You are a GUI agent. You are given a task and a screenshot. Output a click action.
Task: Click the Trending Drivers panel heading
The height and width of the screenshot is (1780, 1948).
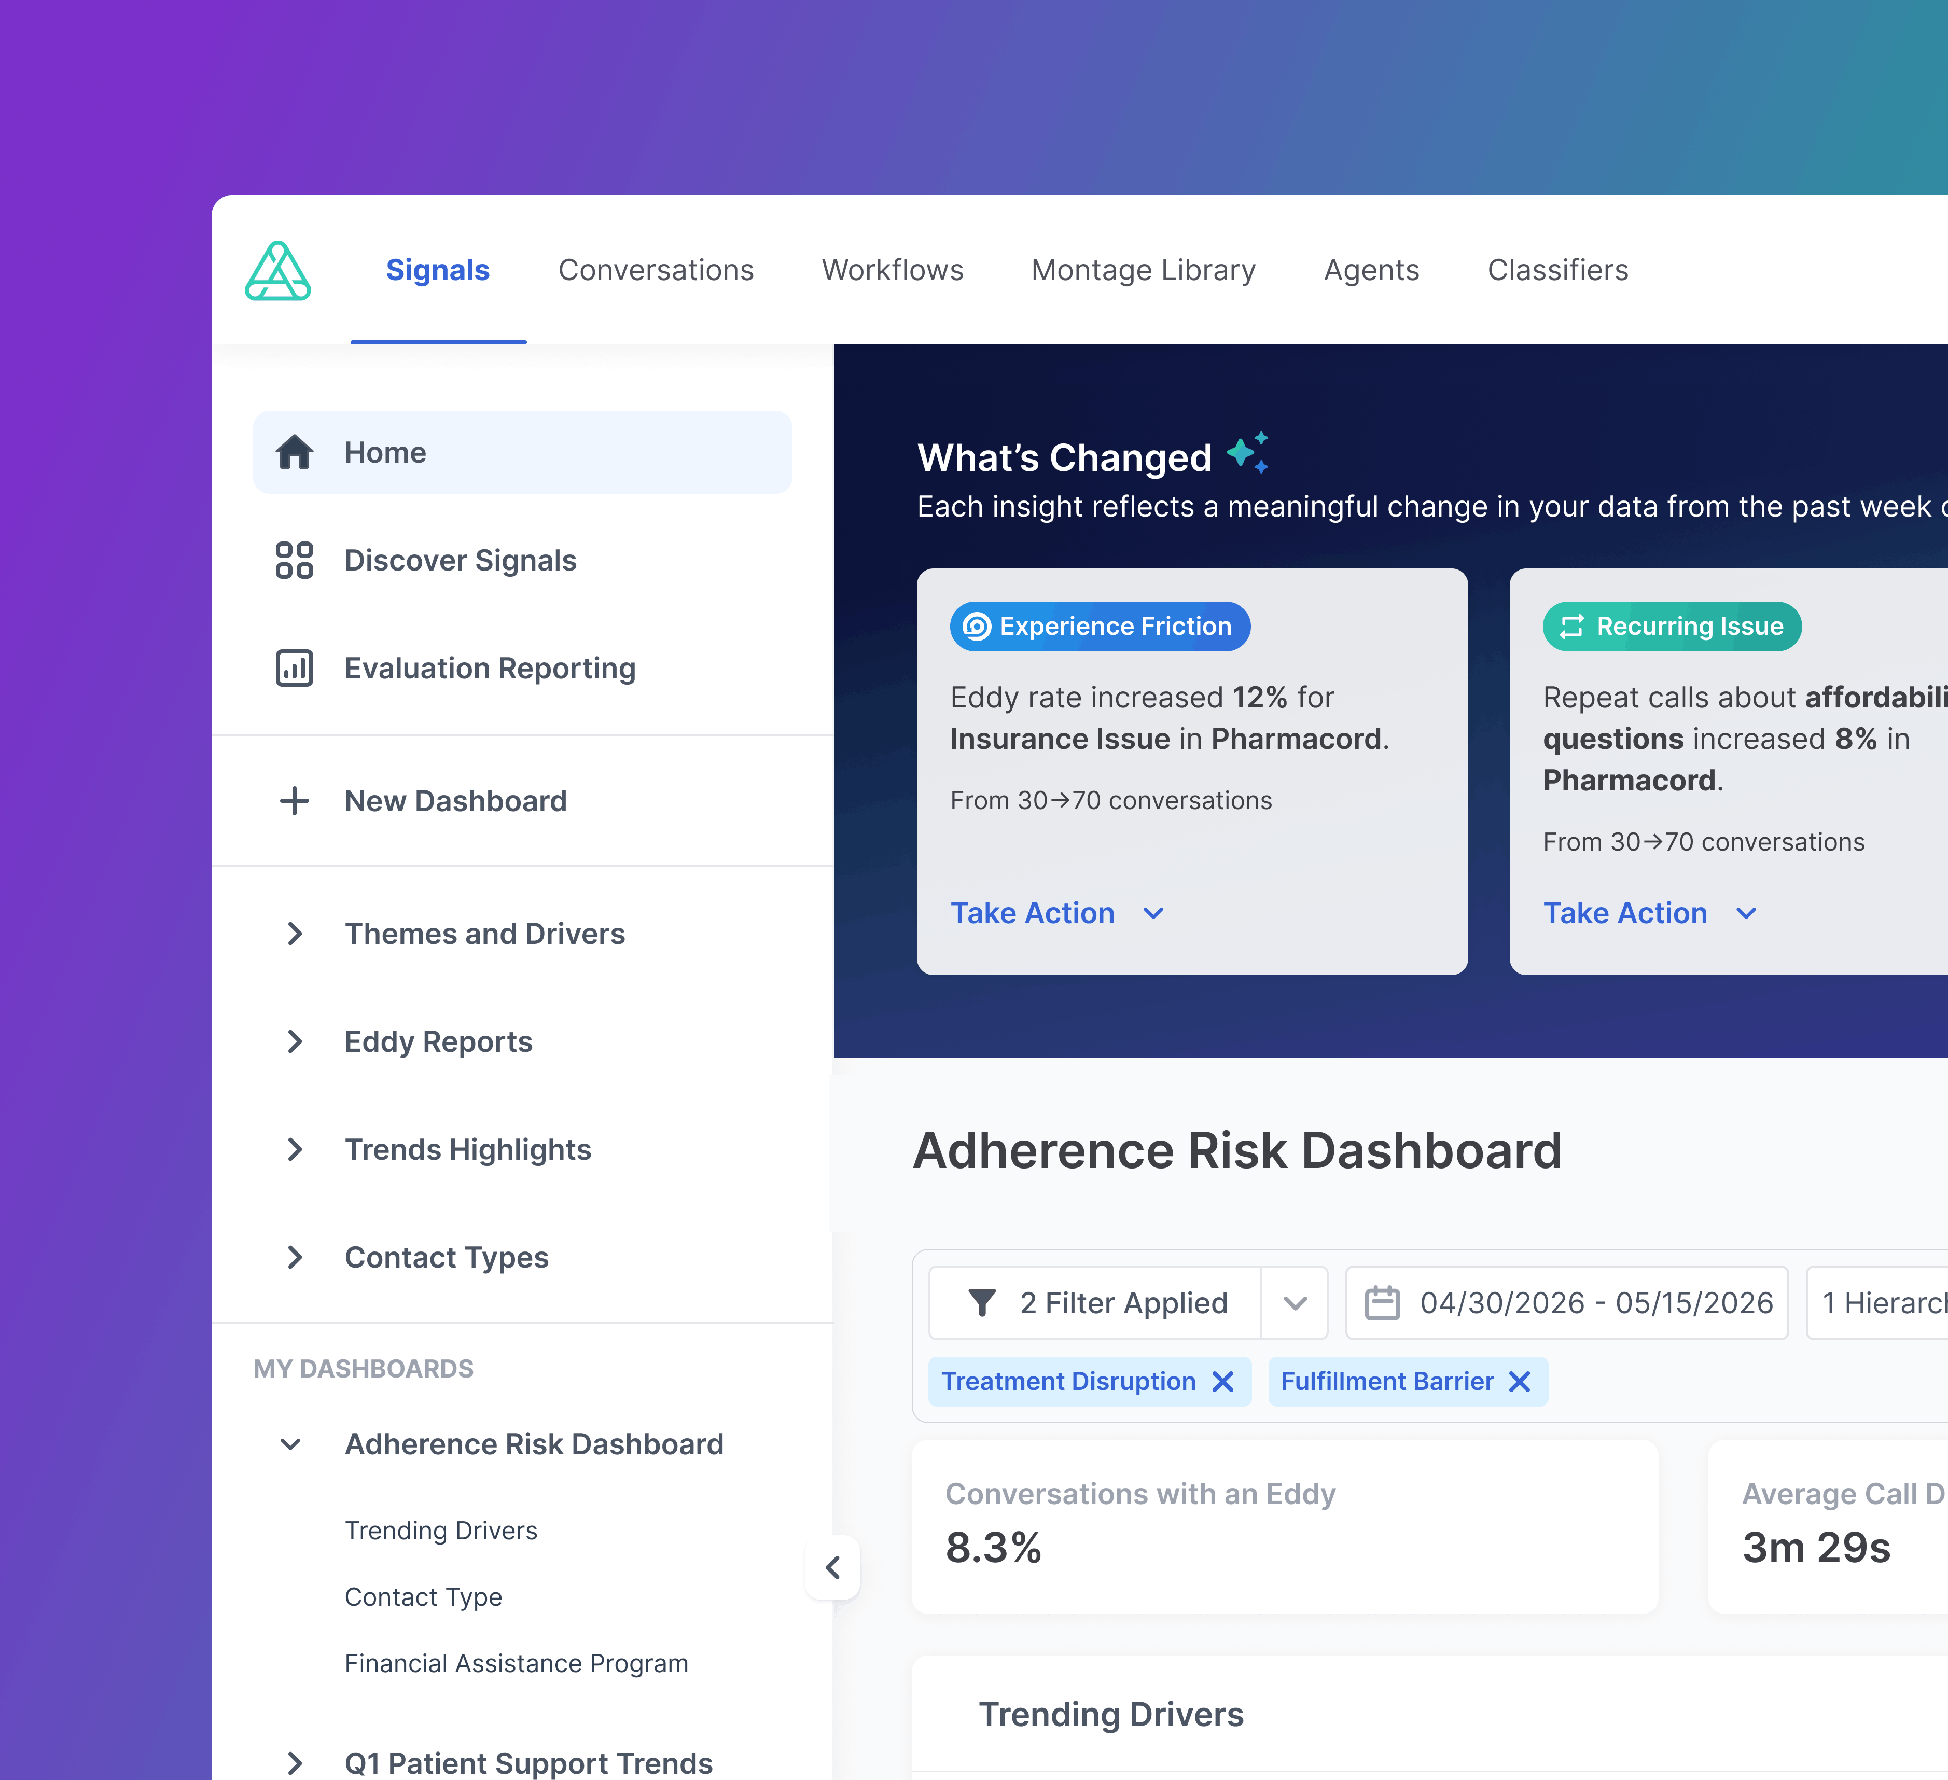(1111, 1714)
